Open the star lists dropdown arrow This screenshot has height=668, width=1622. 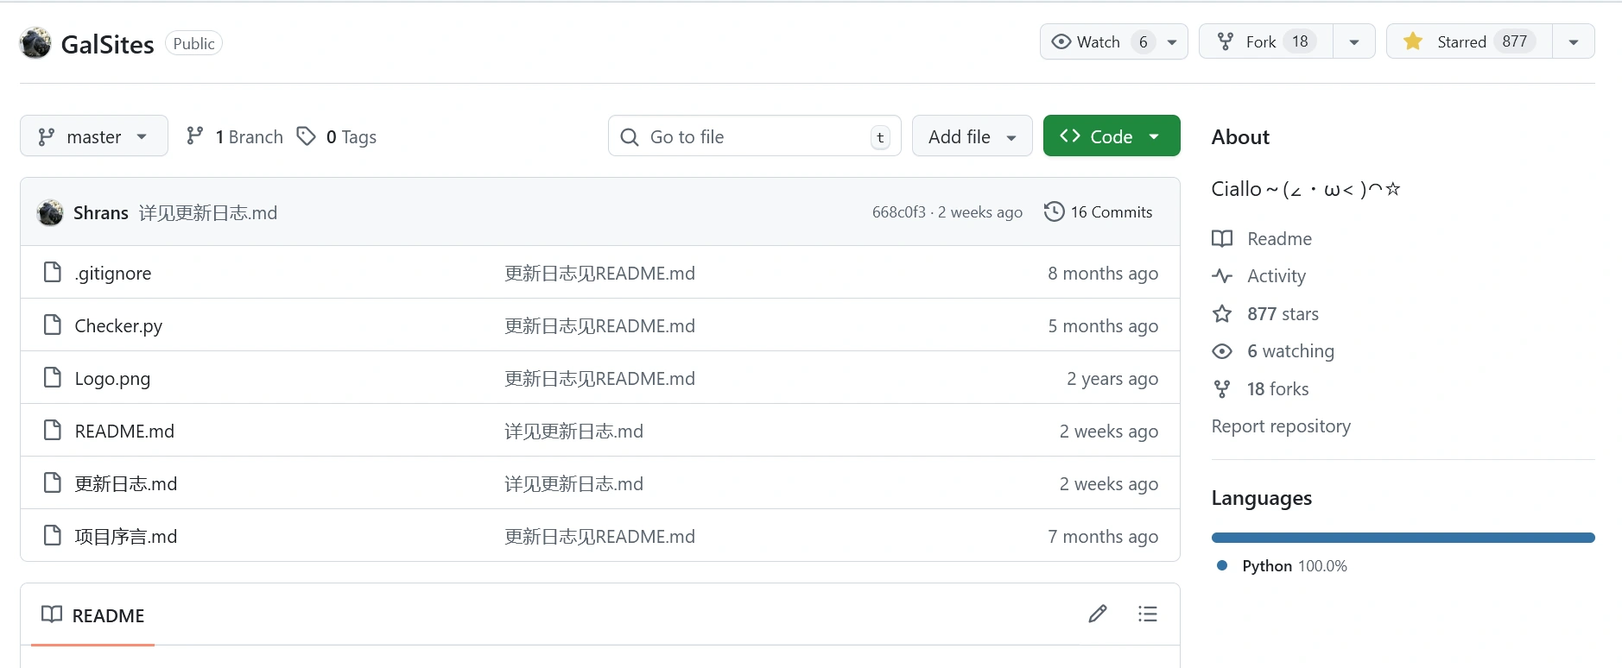1574,41
